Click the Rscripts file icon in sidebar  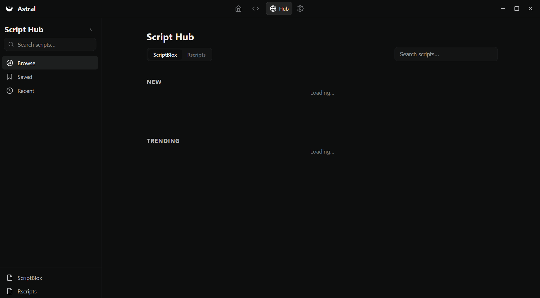pyautogui.click(x=10, y=291)
